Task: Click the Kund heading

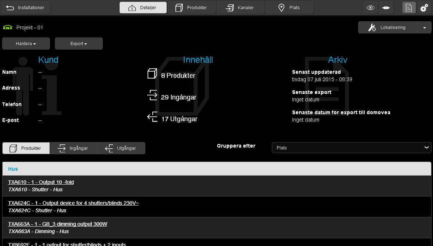Action: tap(48, 60)
